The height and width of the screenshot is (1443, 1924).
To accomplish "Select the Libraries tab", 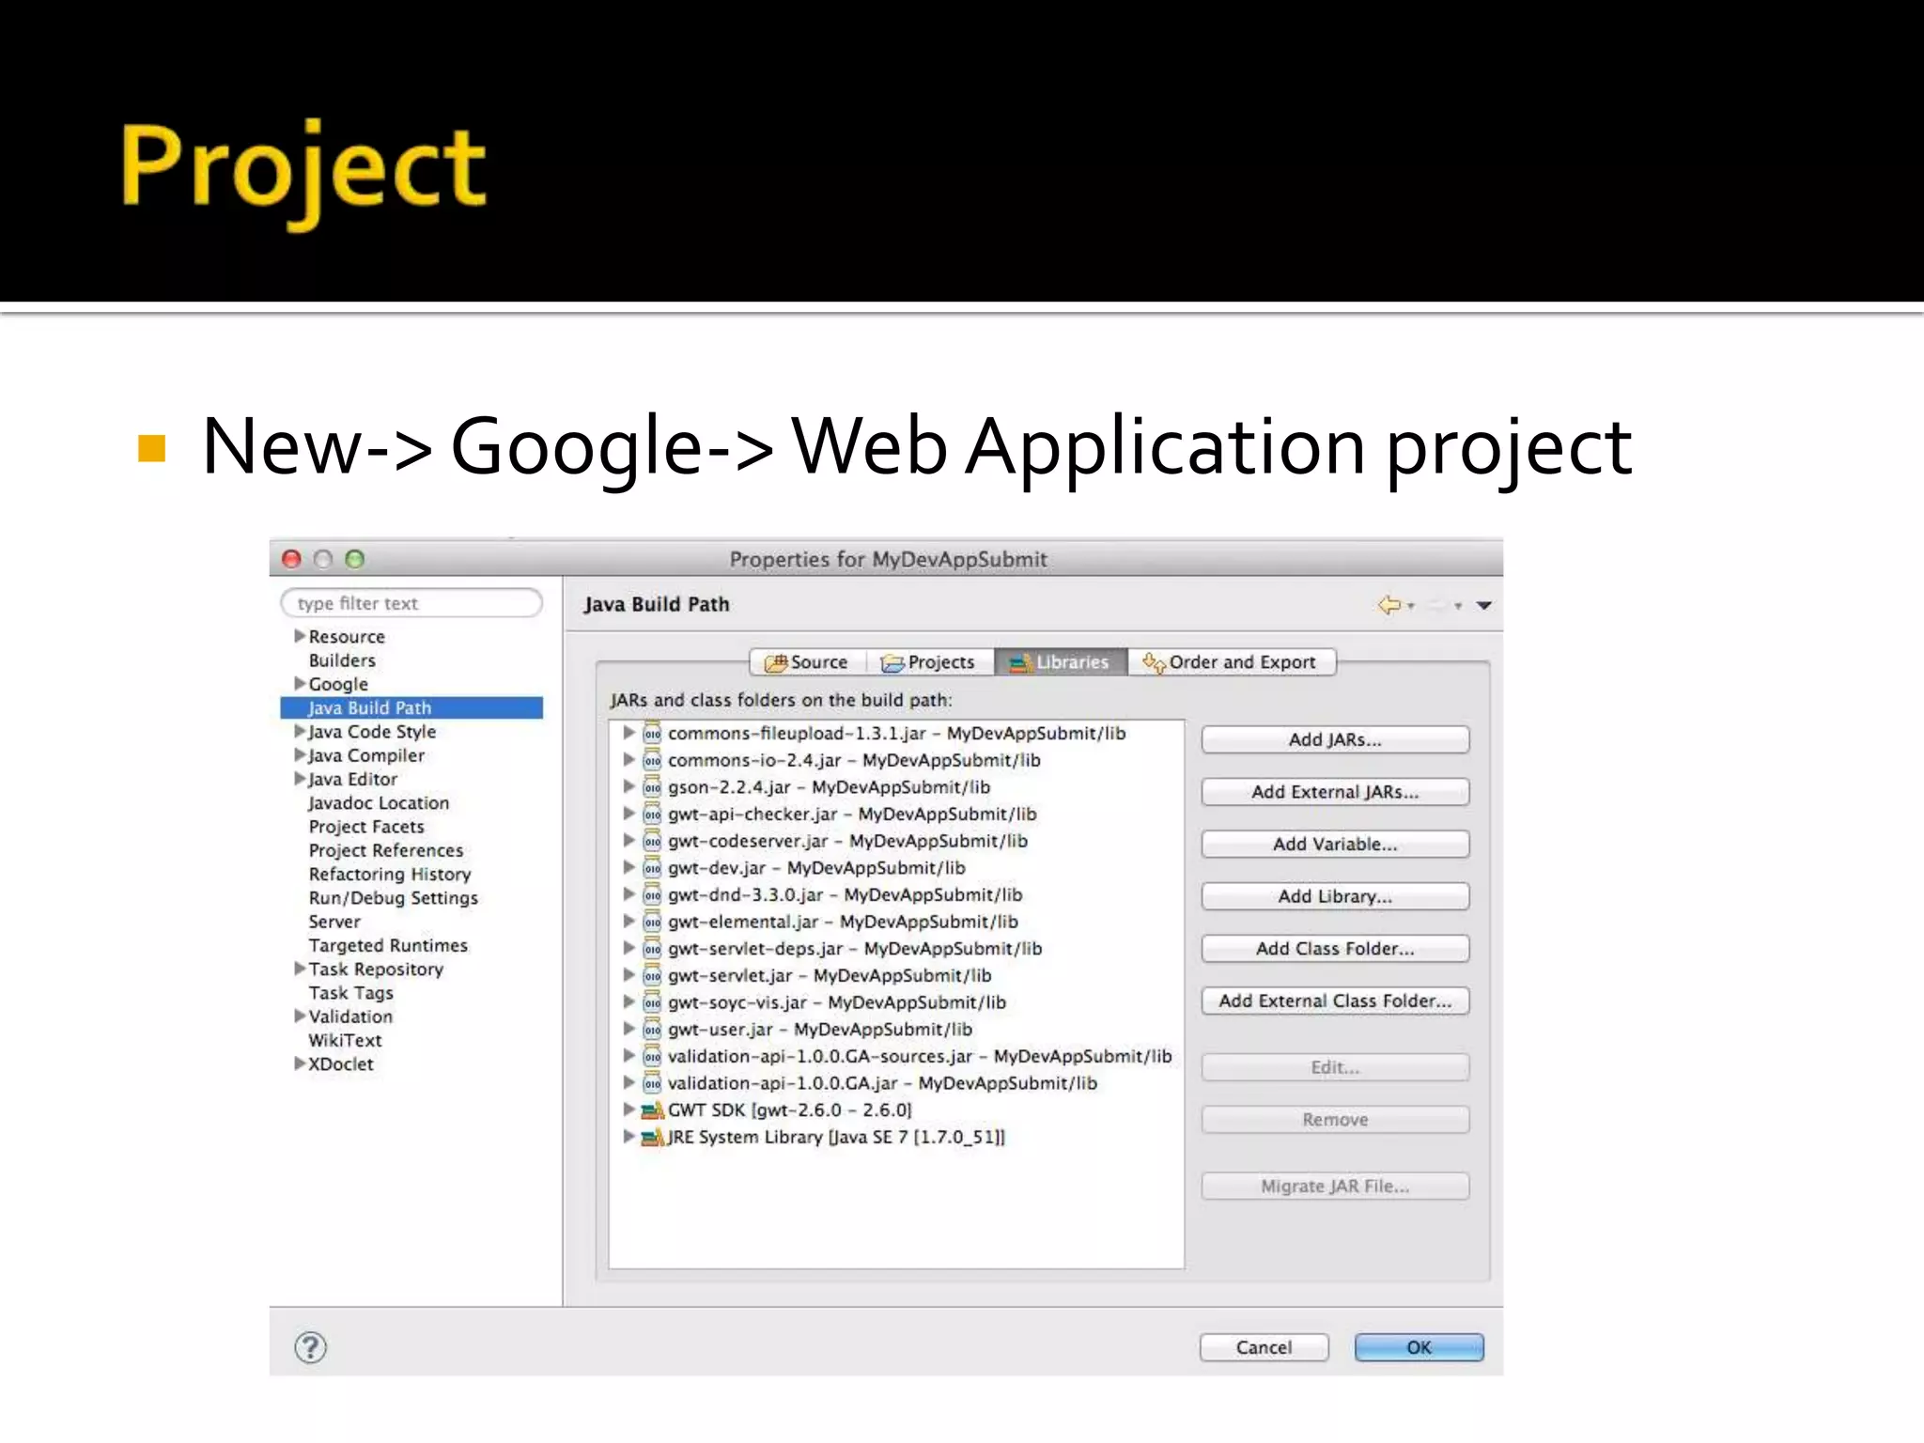I will (x=1060, y=662).
